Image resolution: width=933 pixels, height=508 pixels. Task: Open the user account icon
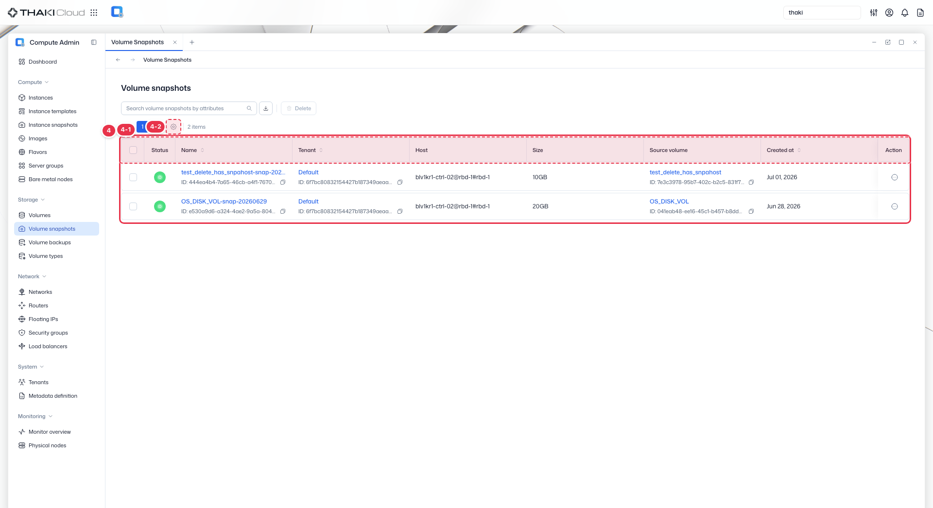click(x=889, y=13)
